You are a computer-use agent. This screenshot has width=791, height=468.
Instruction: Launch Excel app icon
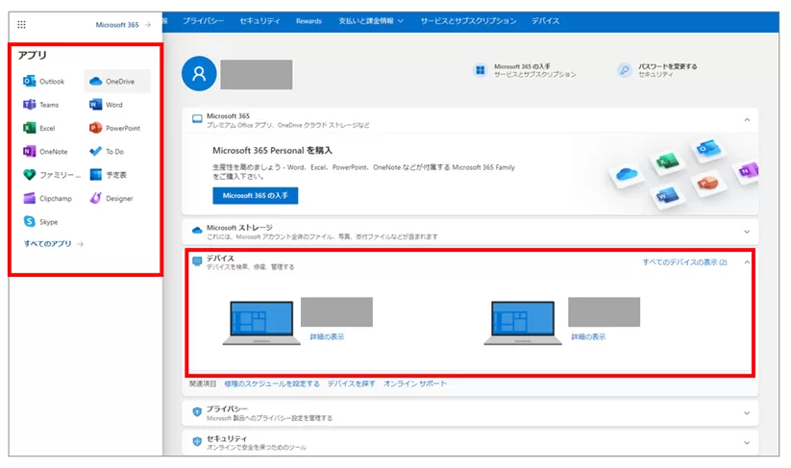[30, 128]
